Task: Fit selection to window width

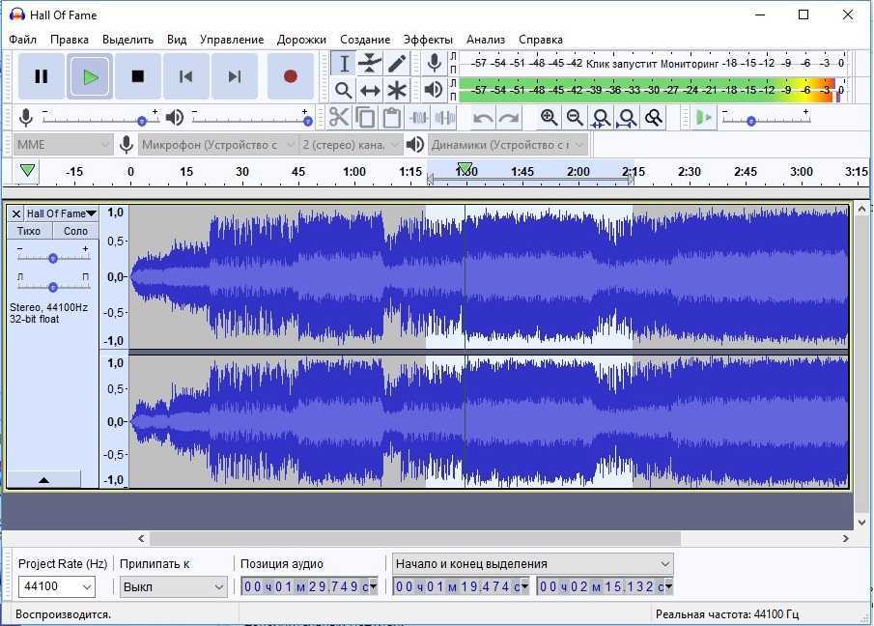Action: 601,118
